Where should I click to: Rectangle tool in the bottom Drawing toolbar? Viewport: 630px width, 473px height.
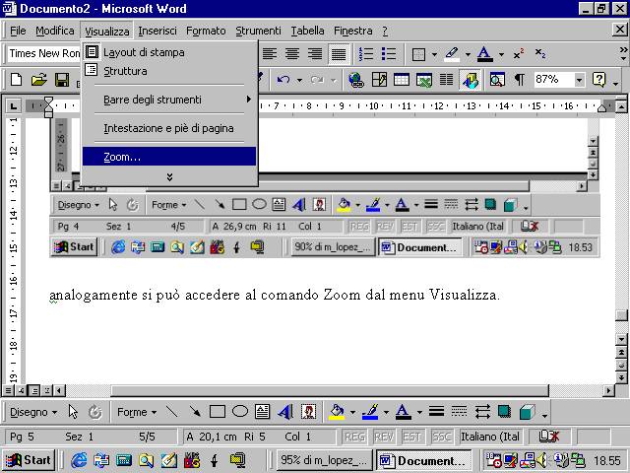218,412
